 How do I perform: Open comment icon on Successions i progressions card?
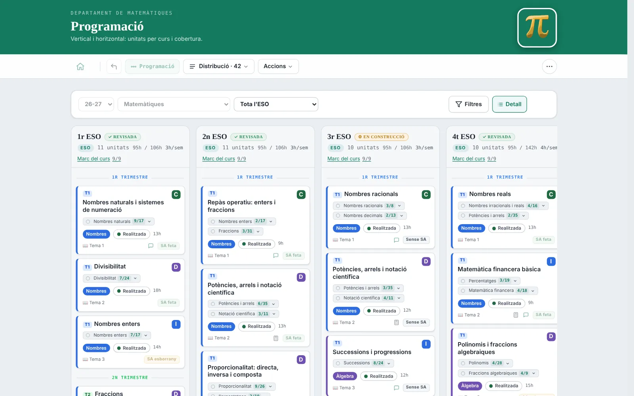click(396, 388)
